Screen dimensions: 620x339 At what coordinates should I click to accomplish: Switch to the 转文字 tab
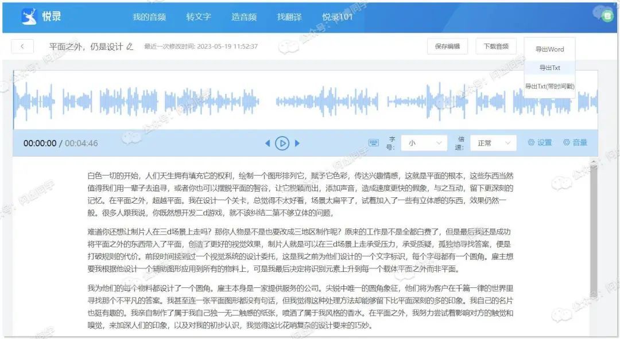[199, 17]
